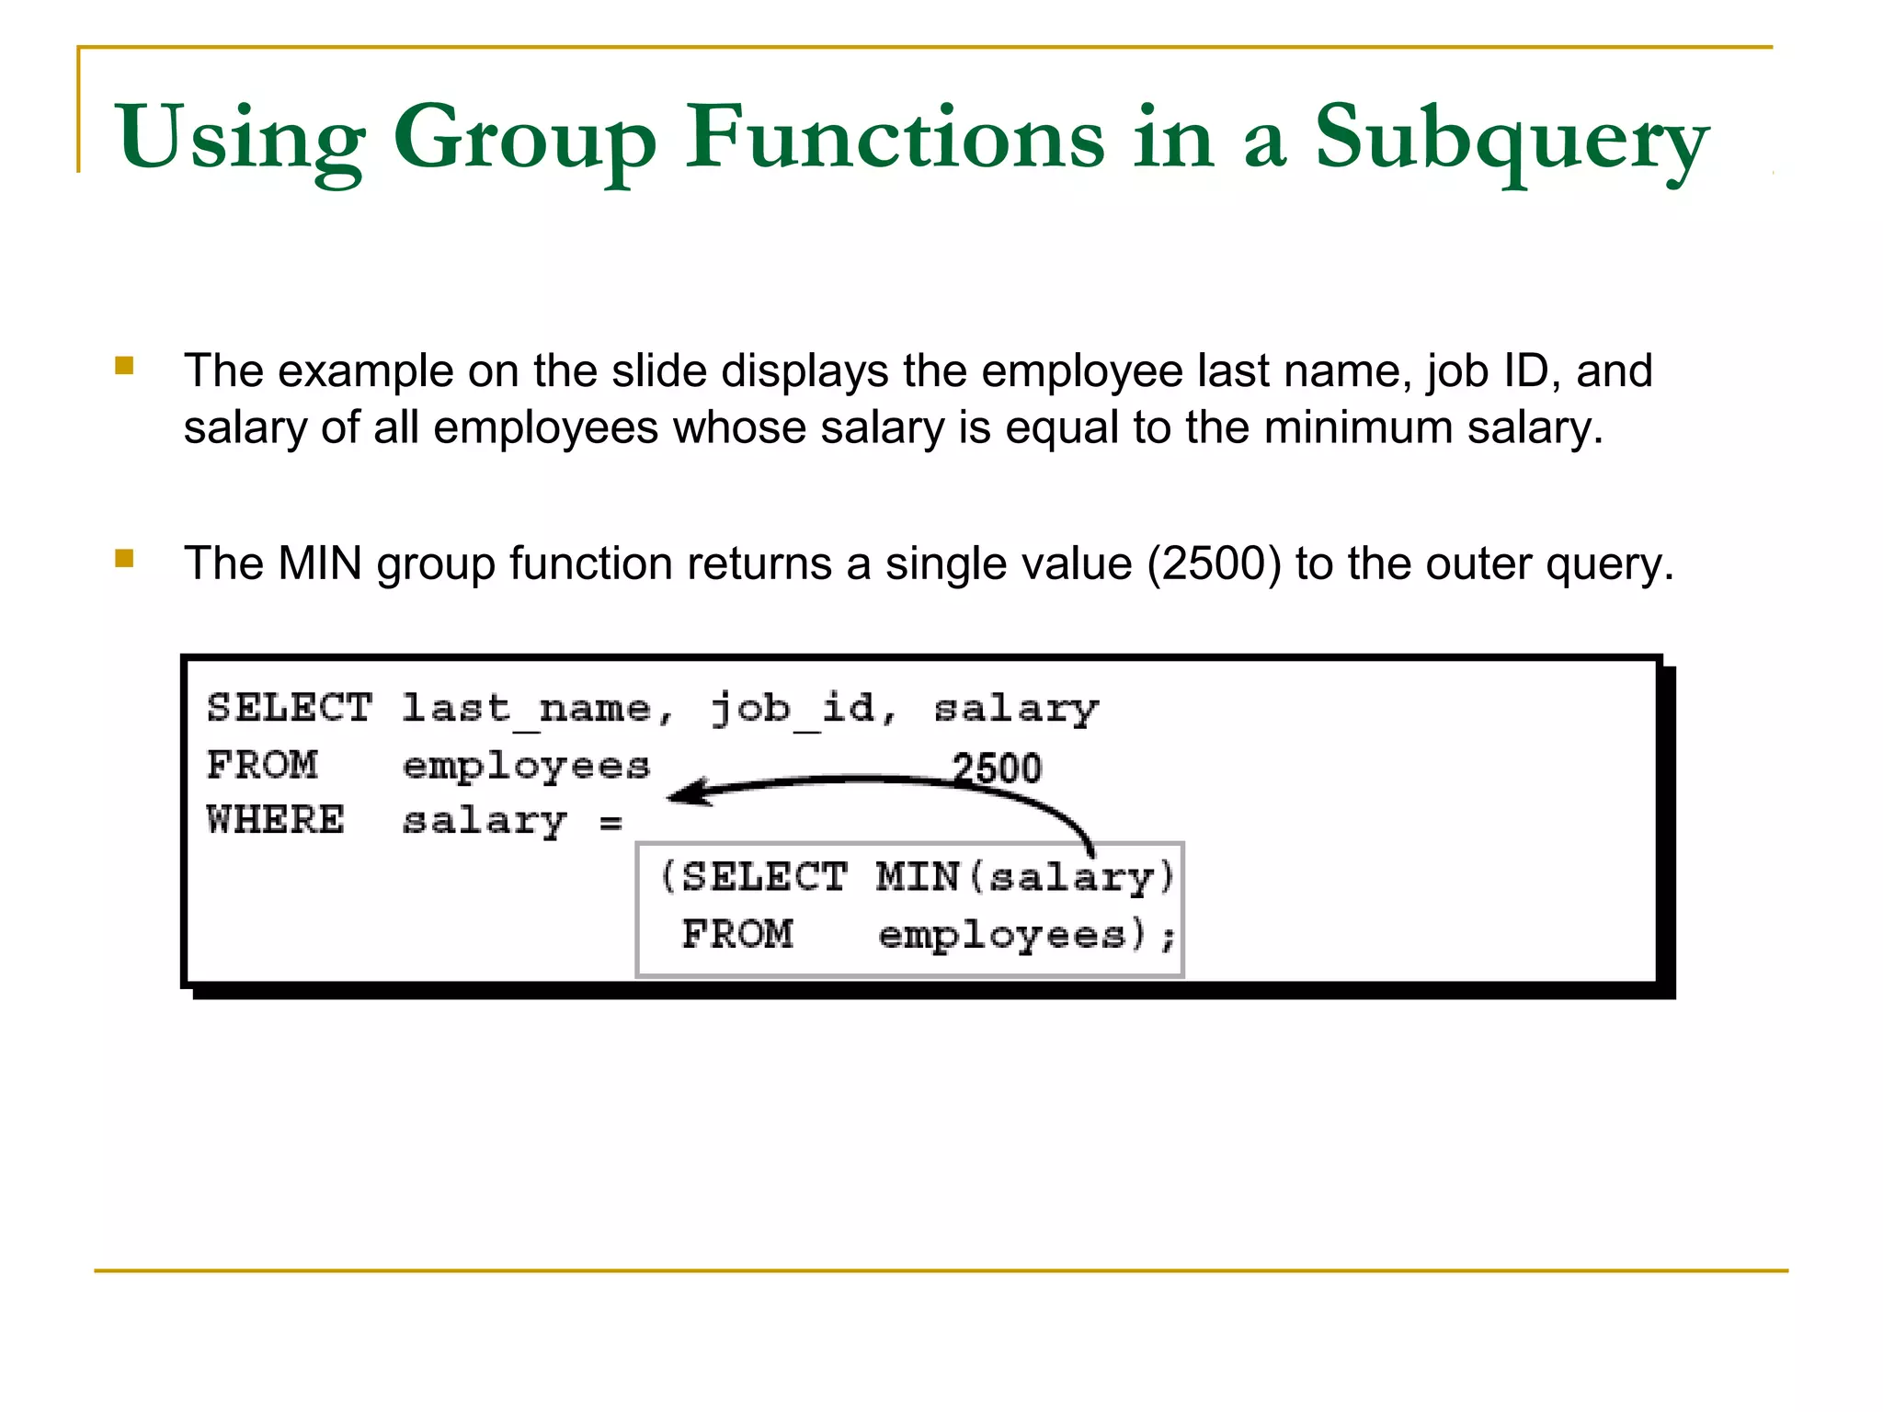1883x1412 pixels.
Task: Click the gold horizontal line at slide bottom
Action: click(940, 1270)
